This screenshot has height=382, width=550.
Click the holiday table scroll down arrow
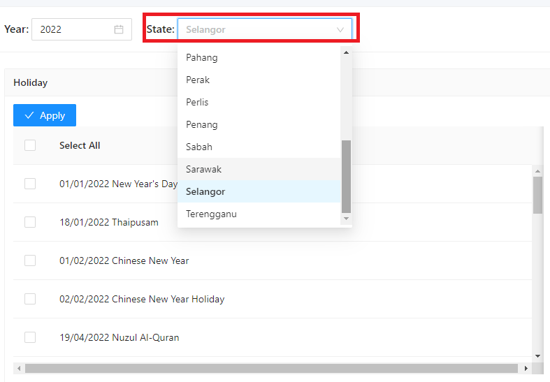[537, 355]
